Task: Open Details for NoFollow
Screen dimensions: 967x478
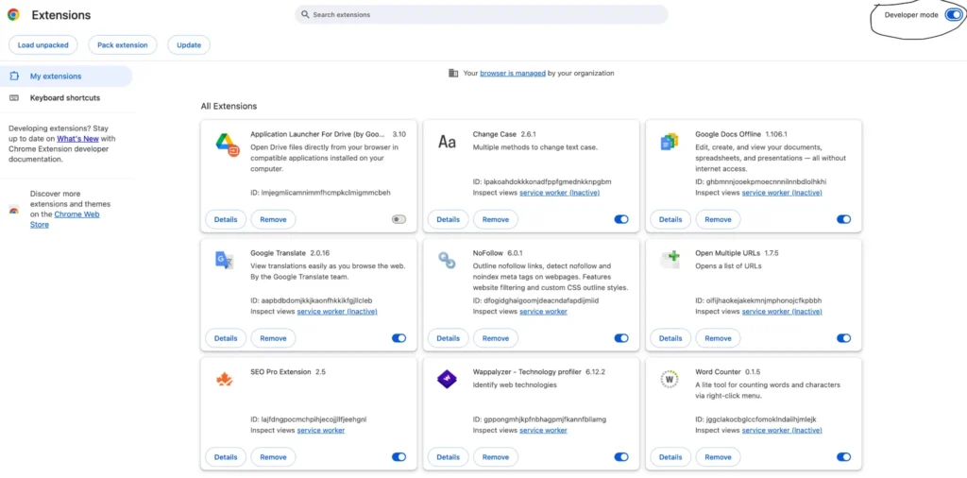Action: click(x=448, y=338)
